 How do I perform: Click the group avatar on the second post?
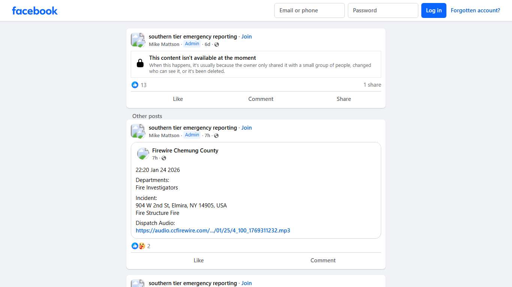138,131
